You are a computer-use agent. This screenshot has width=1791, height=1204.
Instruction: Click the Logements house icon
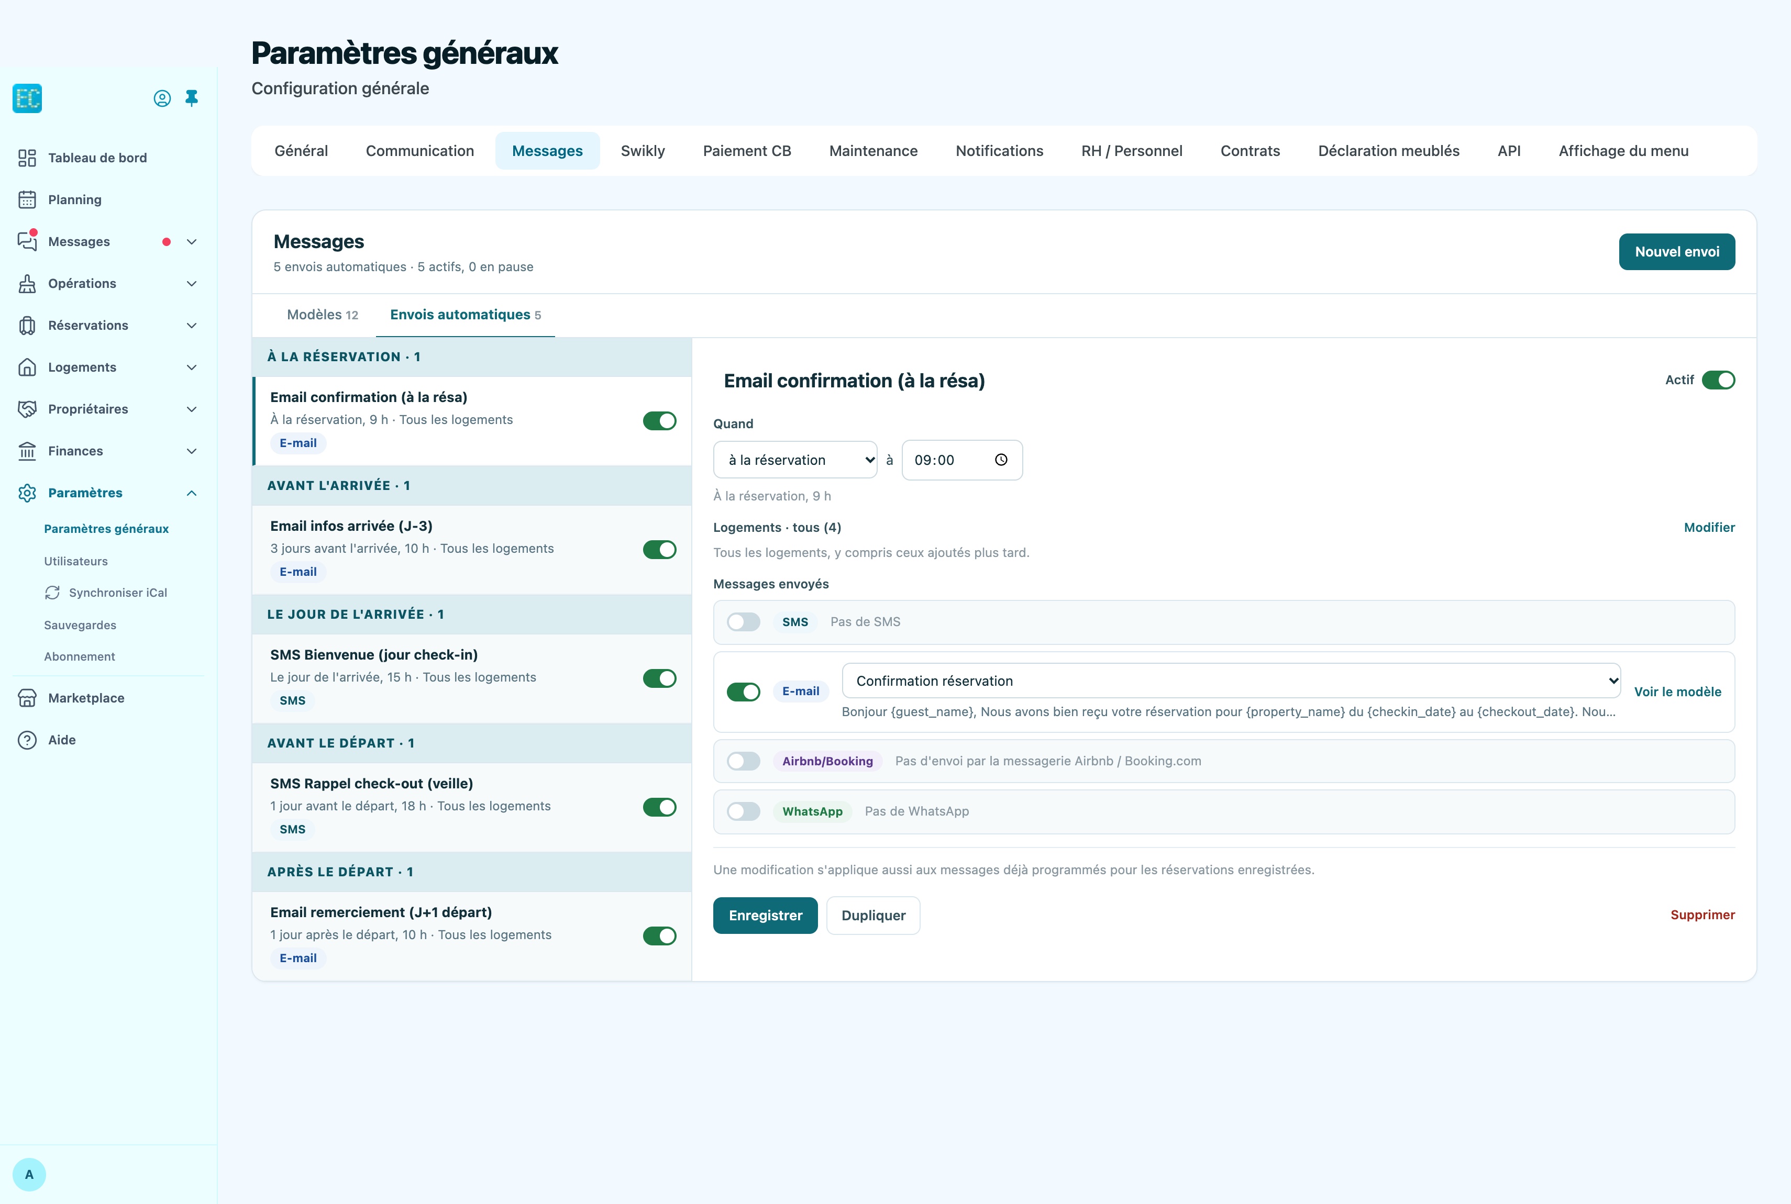pyautogui.click(x=27, y=367)
